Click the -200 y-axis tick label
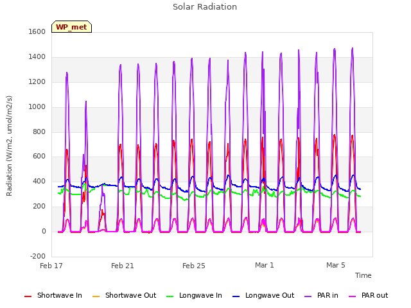 (38, 256)
